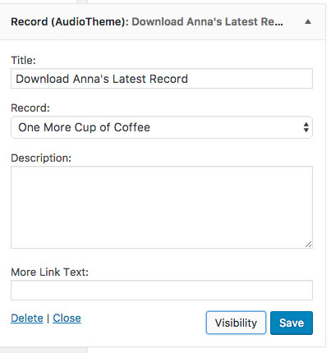Click the Title: field label
331x353 pixels.
[x=23, y=60]
